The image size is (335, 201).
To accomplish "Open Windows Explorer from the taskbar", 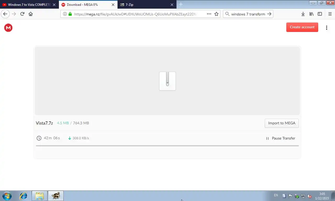I will [x=40, y=196].
